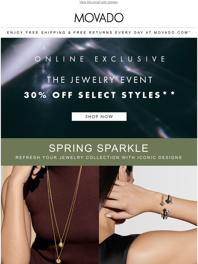Click the double asterisk after STYLES
Image resolution: width=198 pixels, height=264 pixels.
[x=169, y=93]
